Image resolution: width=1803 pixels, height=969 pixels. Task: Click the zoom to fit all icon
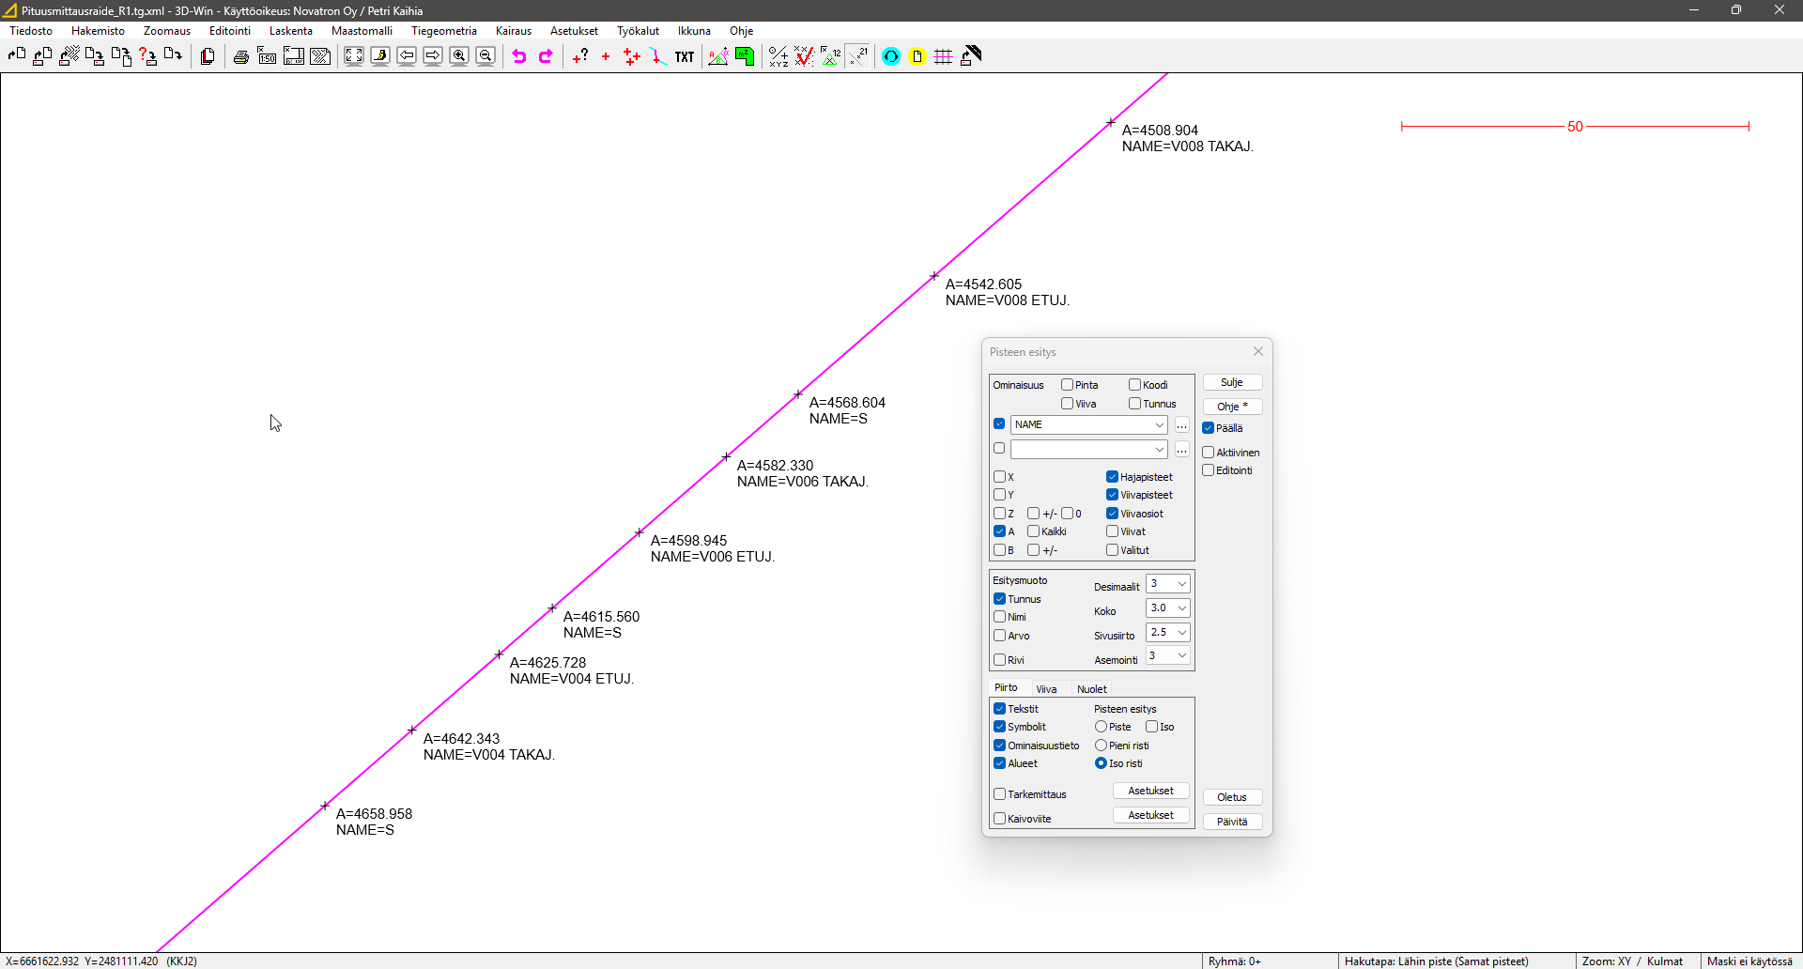(x=354, y=56)
